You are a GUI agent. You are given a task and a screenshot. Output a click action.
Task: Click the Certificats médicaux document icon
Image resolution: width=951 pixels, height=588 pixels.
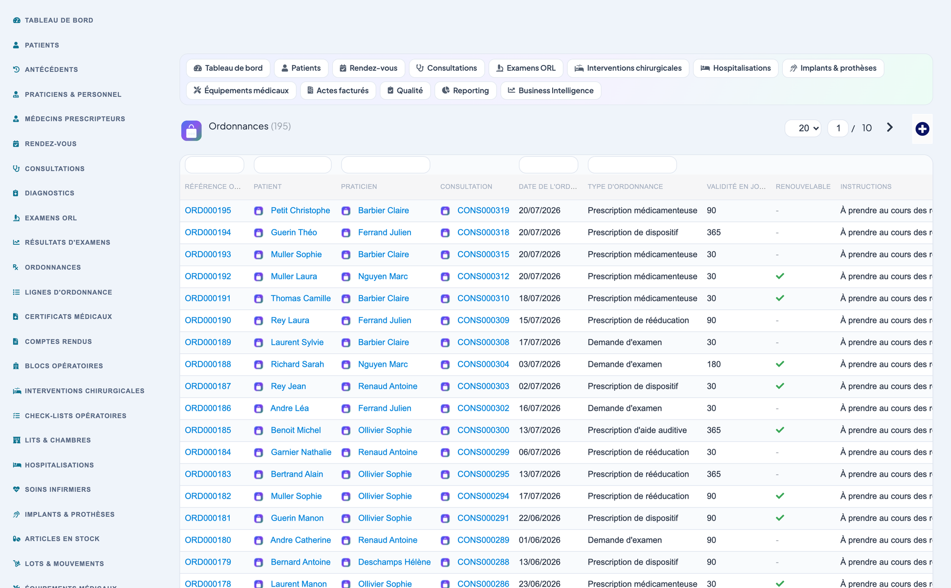16,316
